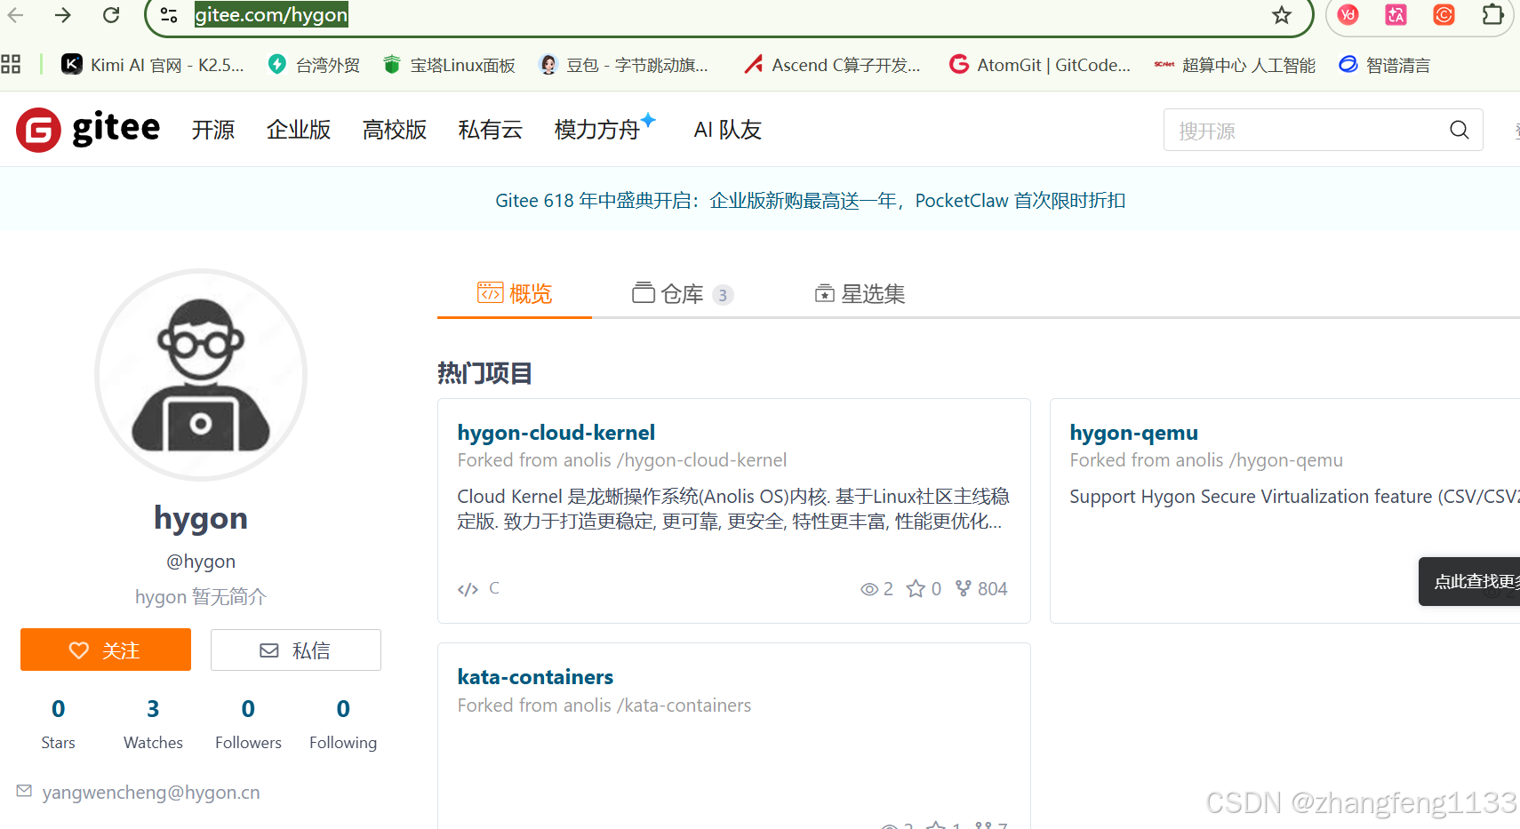The height and width of the screenshot is (829, 1520).
Task: Switch to the 仓库 tab
Action: [x=682, y=293]
